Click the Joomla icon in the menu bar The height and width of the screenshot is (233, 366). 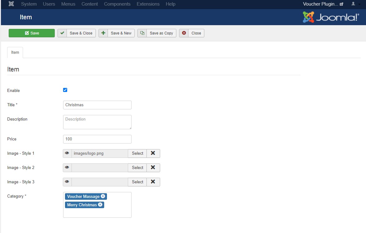tap(11, 4)
